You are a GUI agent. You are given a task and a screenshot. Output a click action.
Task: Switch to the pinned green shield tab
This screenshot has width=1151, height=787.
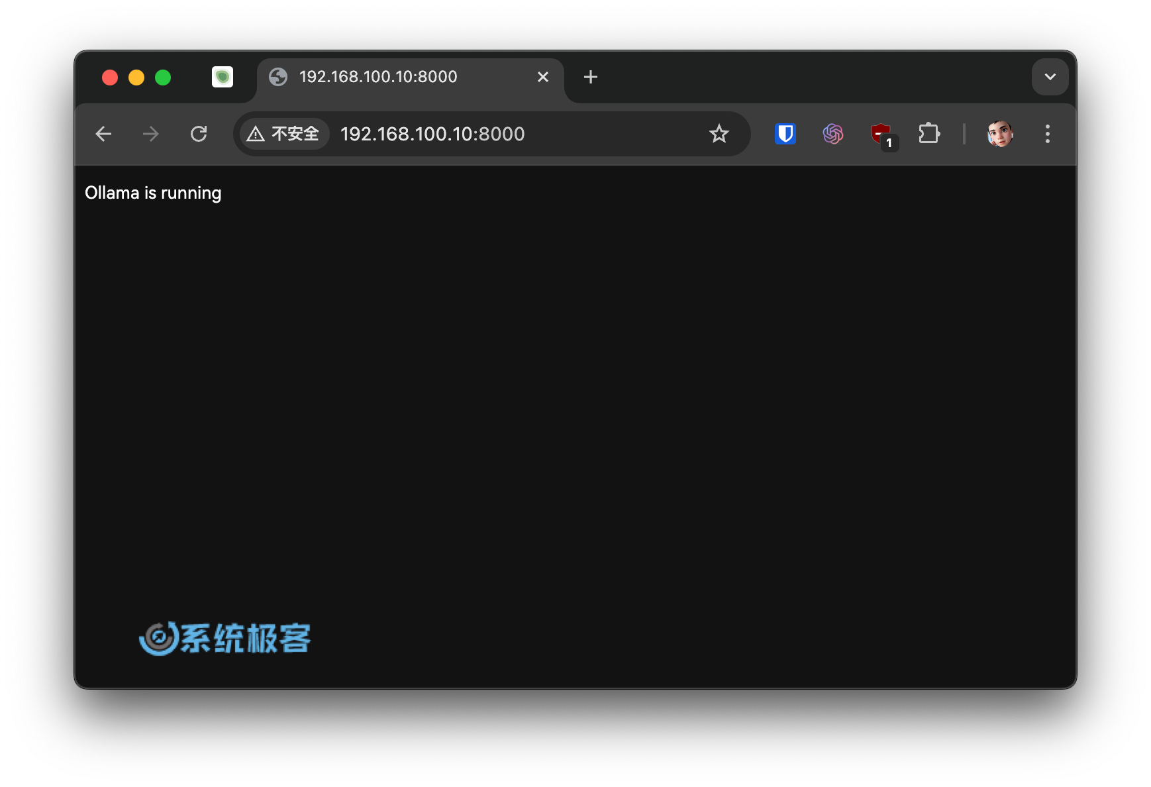(223, 78)
